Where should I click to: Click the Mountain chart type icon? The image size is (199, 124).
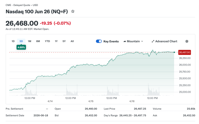(125, 41)
